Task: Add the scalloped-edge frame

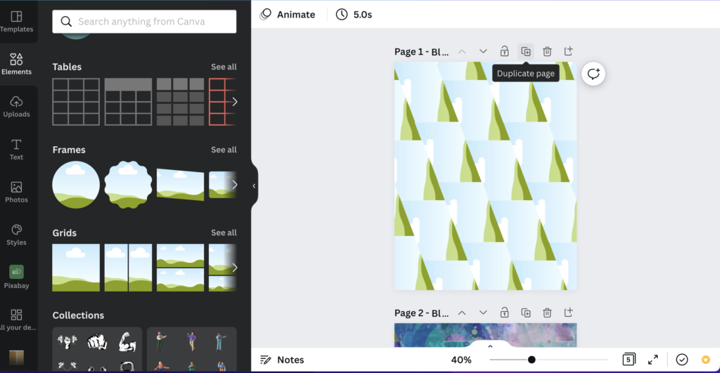Action: [128, 185]
